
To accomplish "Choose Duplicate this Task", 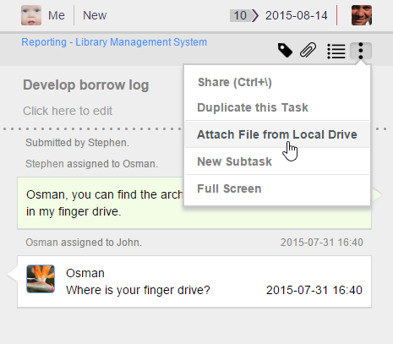I will [277, 107].
